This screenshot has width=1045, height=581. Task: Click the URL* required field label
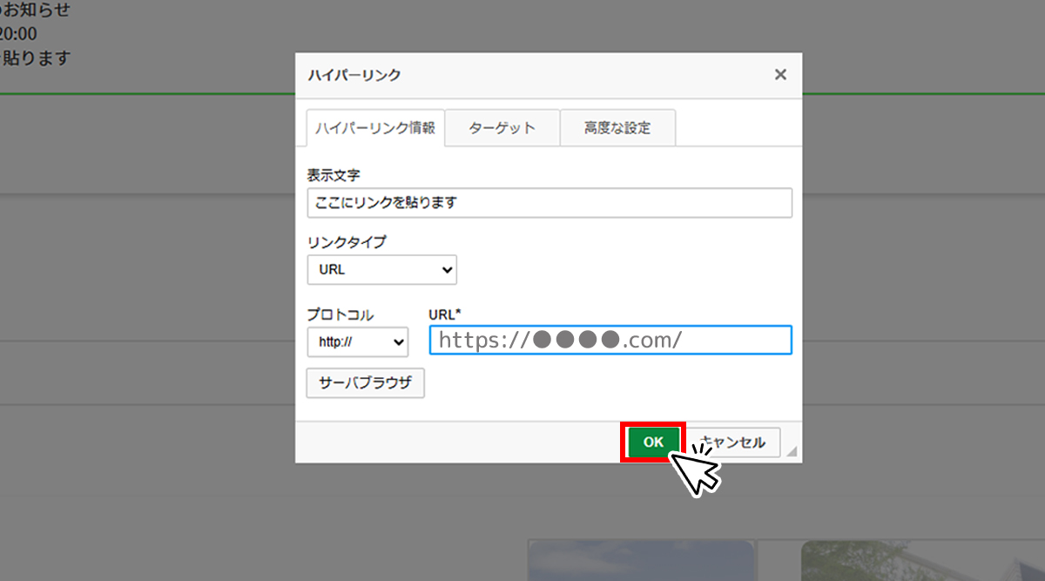445,314
